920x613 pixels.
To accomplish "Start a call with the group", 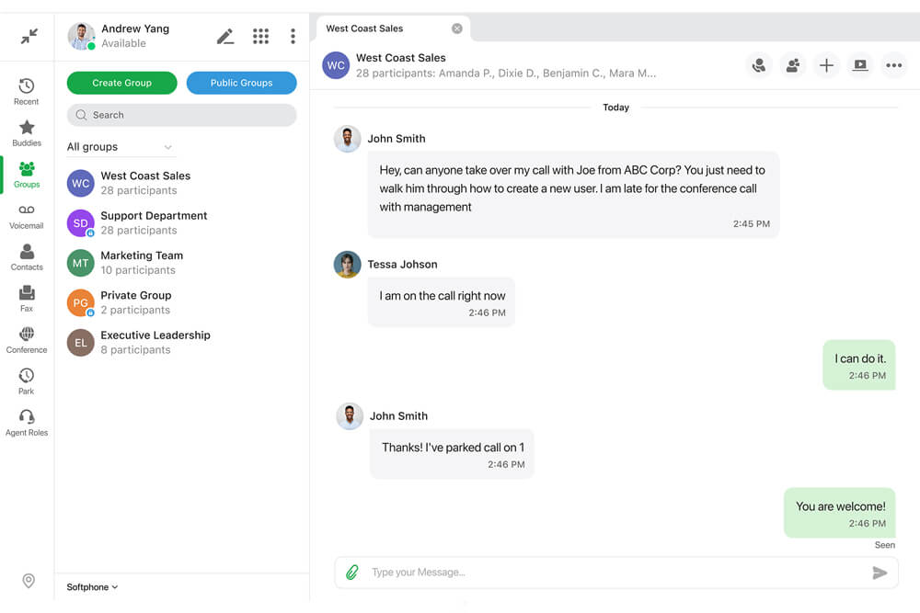I will (759, 65).
